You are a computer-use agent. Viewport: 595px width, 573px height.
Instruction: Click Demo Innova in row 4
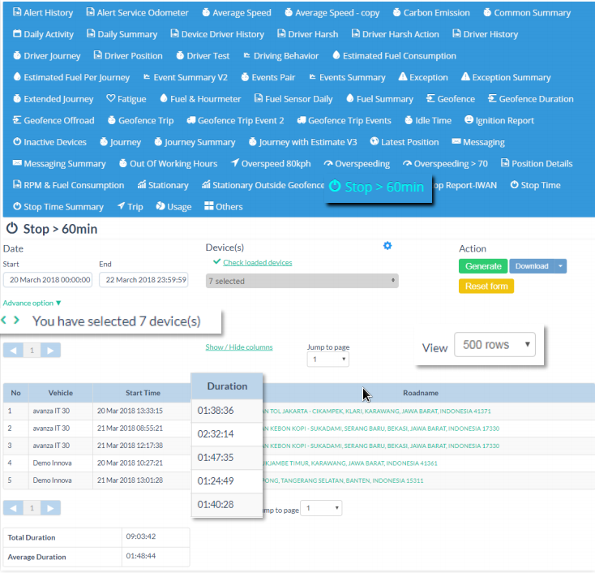[52, 463]
